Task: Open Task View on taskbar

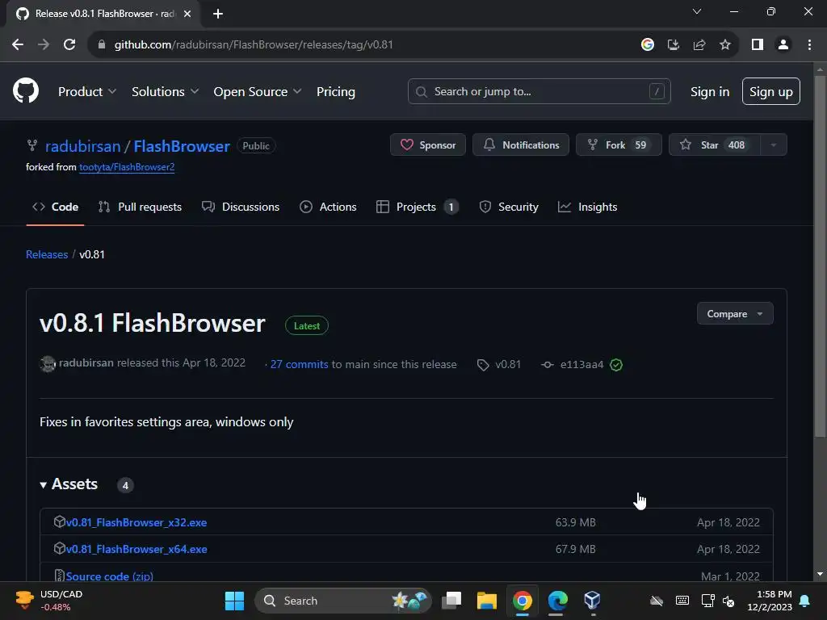Action: click(451, 601)
